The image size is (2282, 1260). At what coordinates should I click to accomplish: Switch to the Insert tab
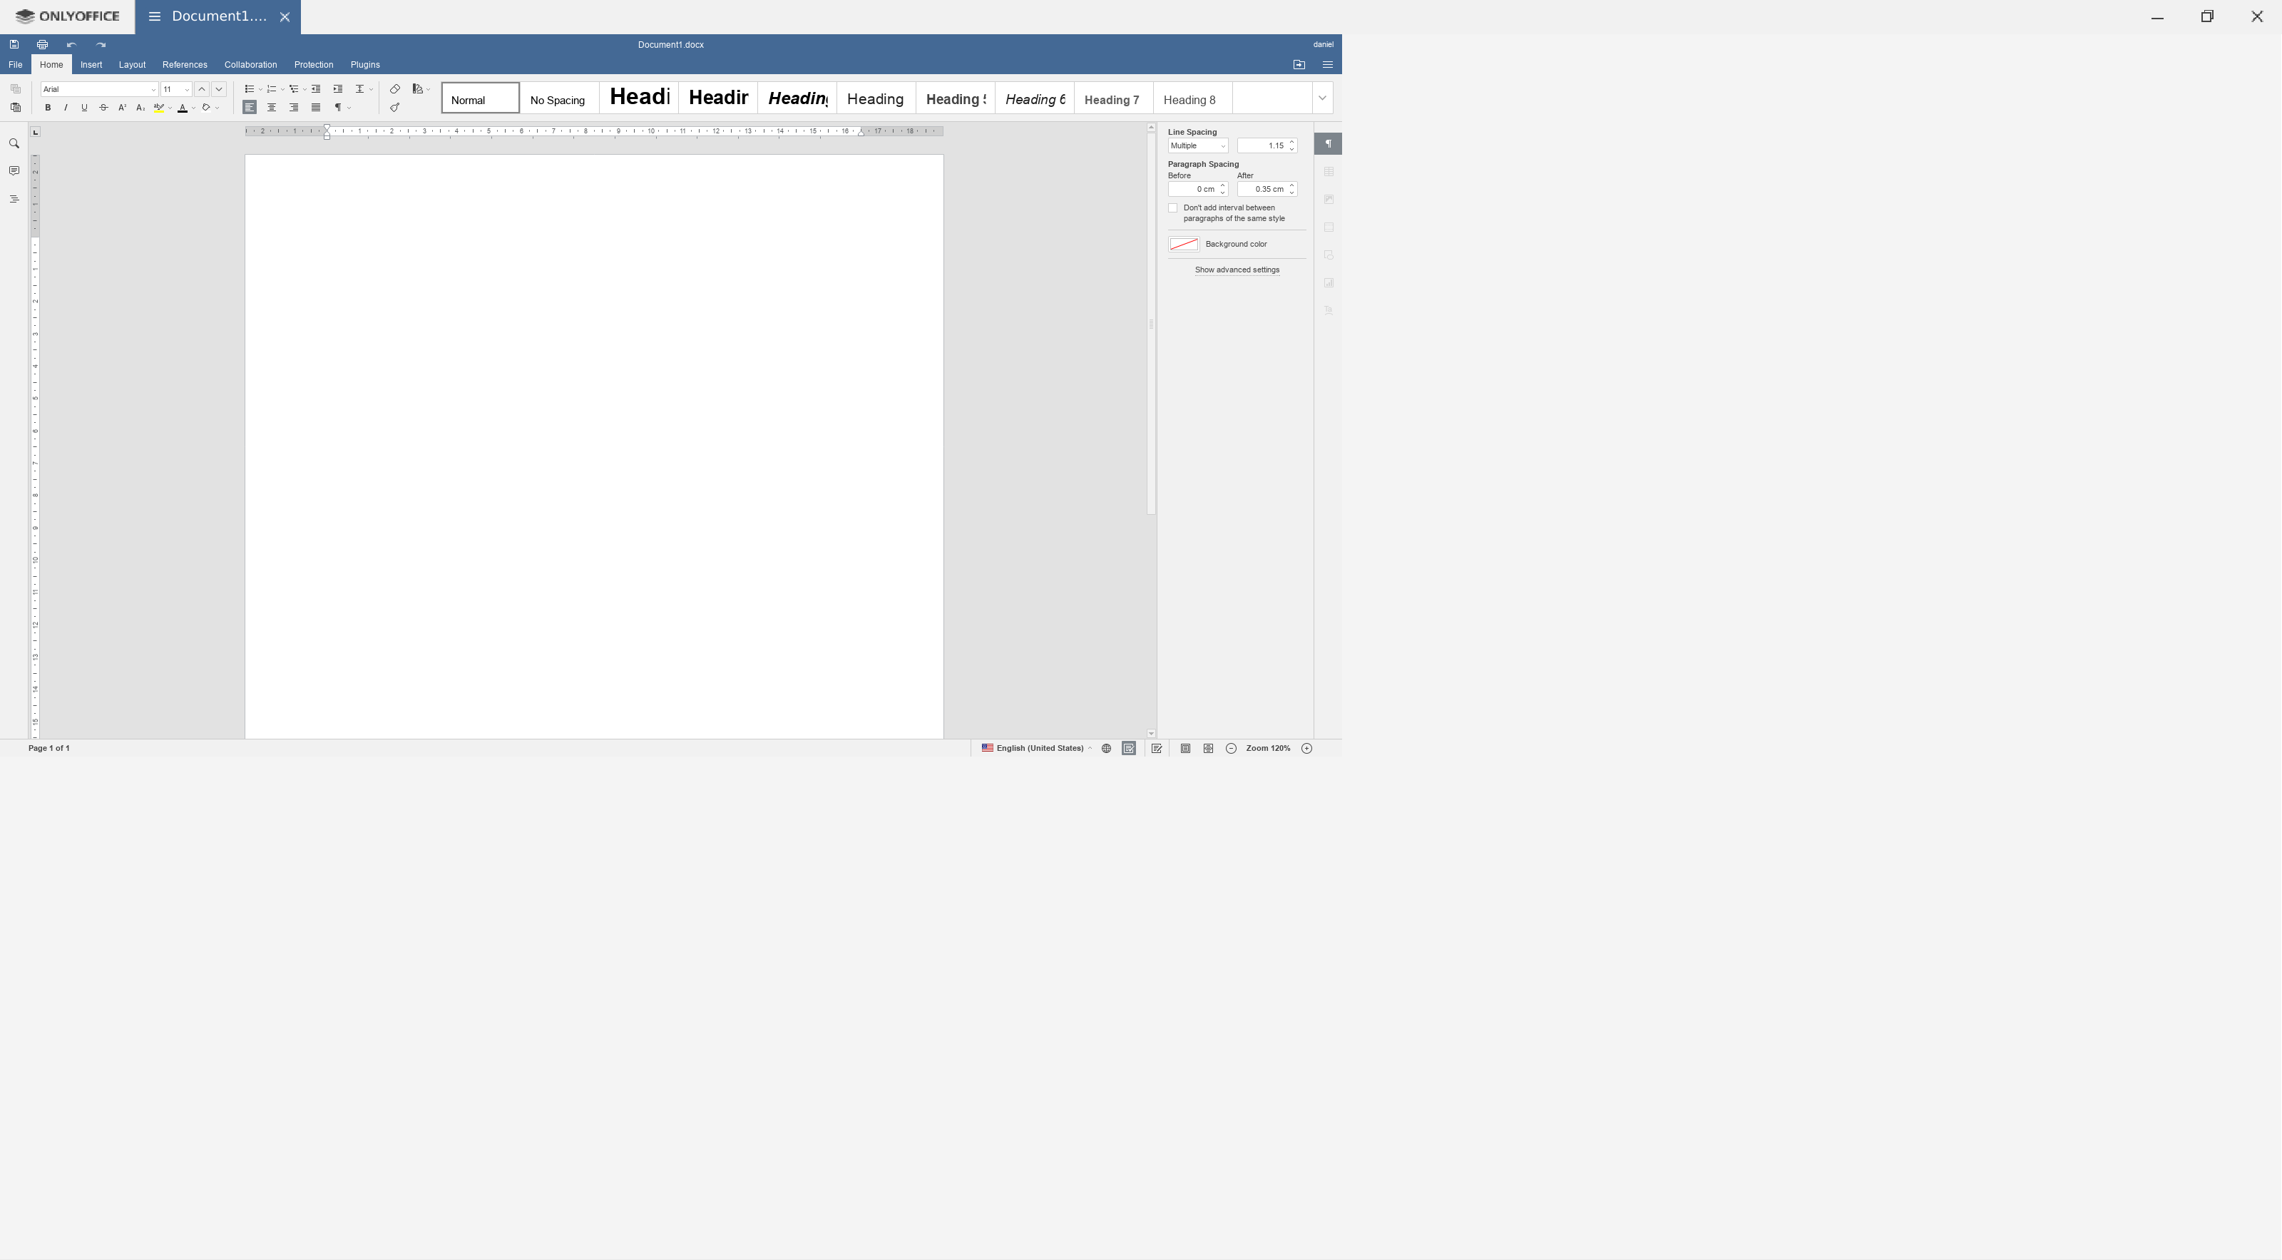(91, 63)
